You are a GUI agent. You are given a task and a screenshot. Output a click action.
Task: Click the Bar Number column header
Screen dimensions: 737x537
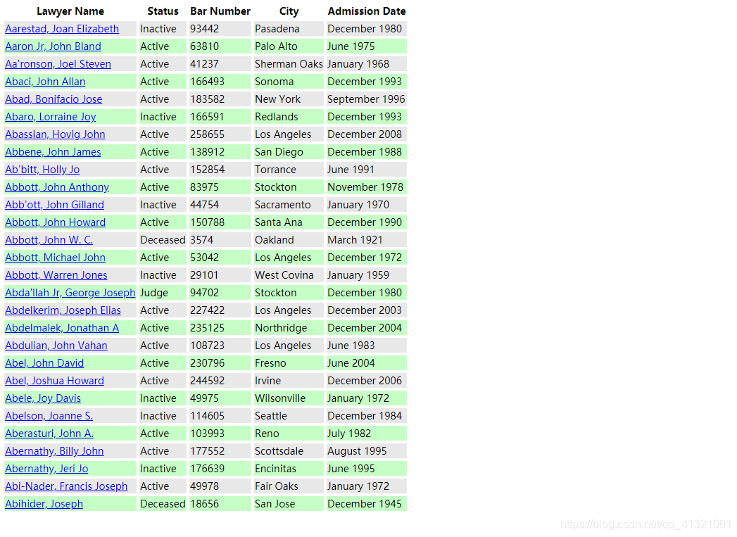[x=220, y=11]
